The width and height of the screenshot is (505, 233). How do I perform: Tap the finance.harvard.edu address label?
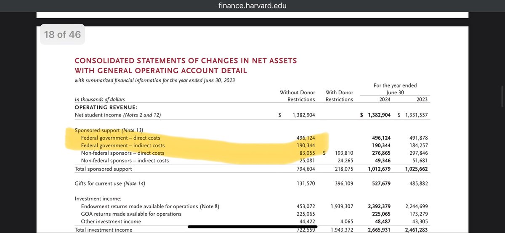[x=252, y=6]
